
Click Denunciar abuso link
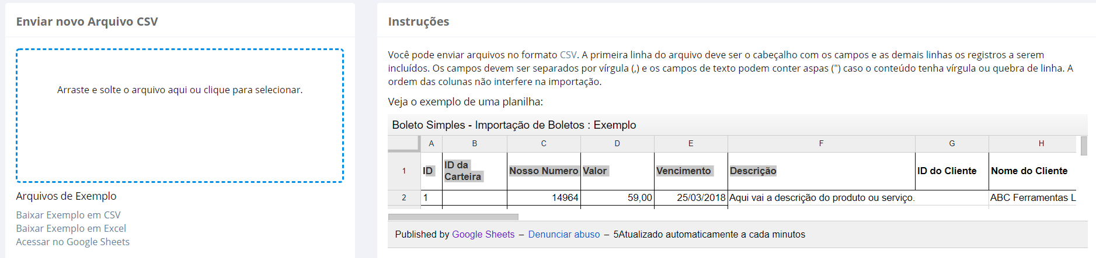point(564,234)
